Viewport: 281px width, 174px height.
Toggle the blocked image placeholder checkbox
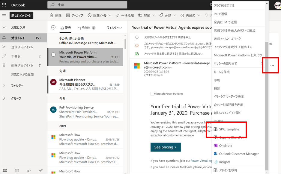152,94
